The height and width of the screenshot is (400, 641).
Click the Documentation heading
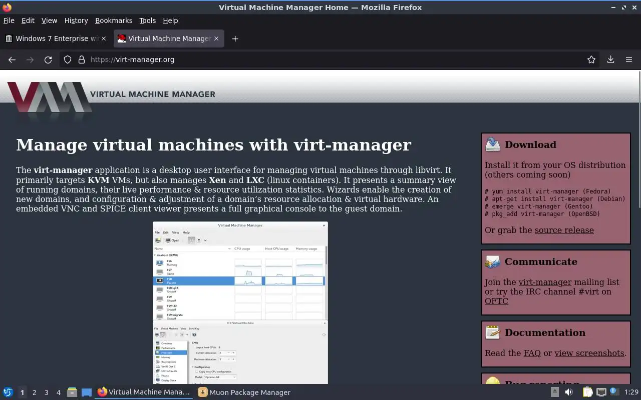tap(545, 332)
